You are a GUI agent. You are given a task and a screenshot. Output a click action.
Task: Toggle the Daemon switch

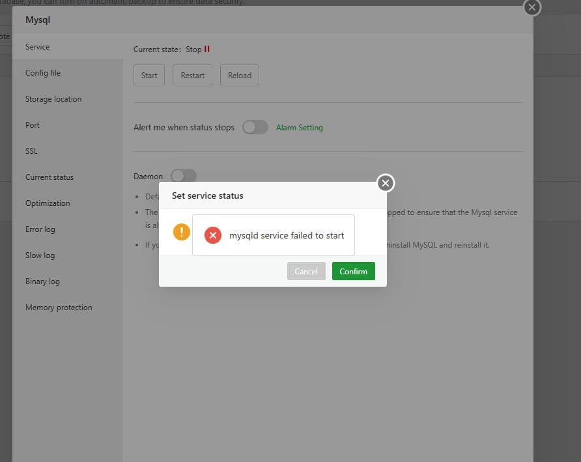(184, 176)
